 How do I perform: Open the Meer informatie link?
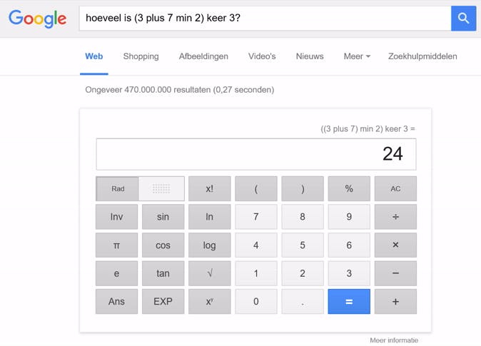[393, 340]
